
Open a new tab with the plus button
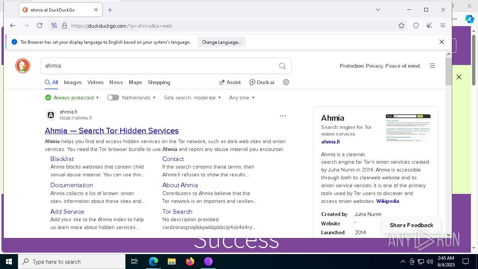110,10
